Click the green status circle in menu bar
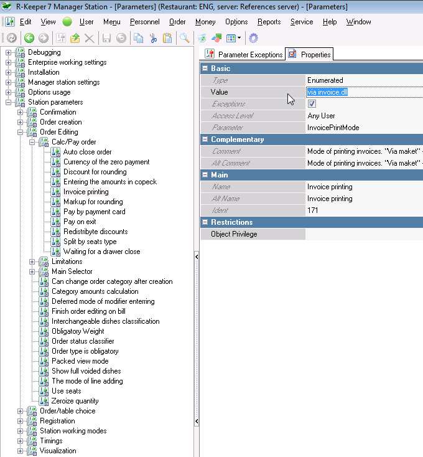This screenshot has height=457, width=423. tap(67, 22)
